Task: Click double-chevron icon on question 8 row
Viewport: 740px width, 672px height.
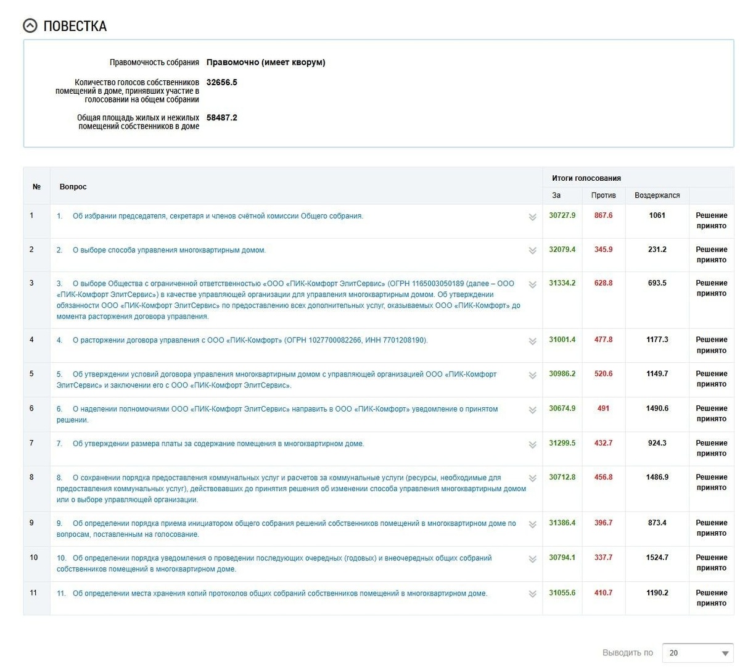Action: tap(532, 479)
